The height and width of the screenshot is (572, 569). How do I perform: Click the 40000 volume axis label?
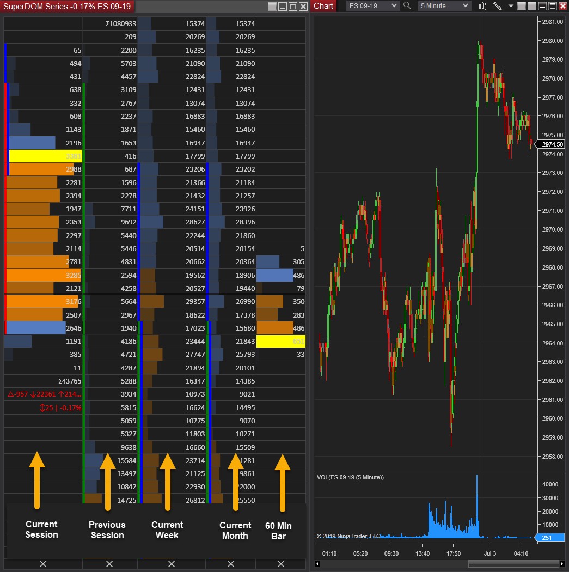[x=550, y=484]
